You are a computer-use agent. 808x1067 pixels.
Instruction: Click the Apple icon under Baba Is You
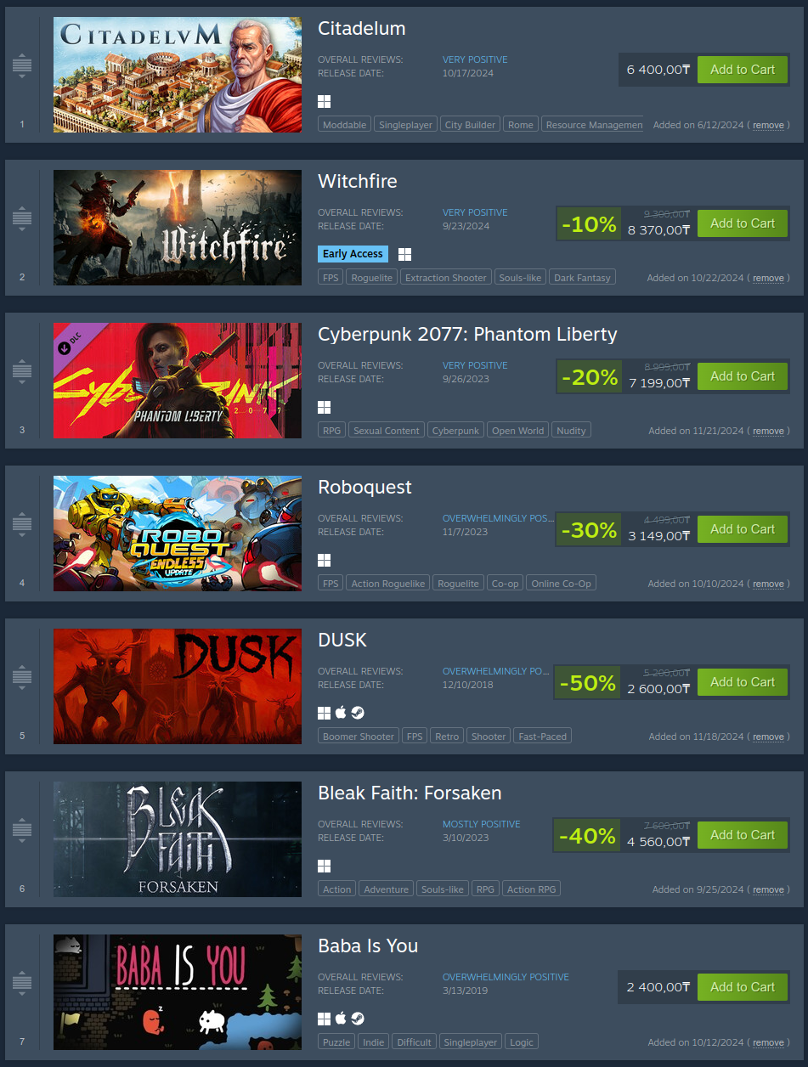[x=341, y=1019]
